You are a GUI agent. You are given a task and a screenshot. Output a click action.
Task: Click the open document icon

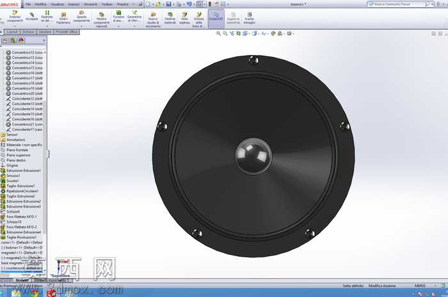[158, 4]
